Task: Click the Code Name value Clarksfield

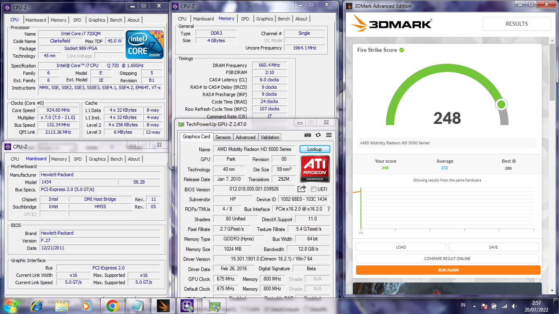Action: [60, 41]
